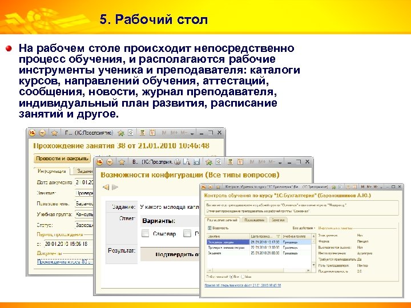411x308 pixels.
Task: Check the second answer checkbox after Самовар
Action: point(187,233)
